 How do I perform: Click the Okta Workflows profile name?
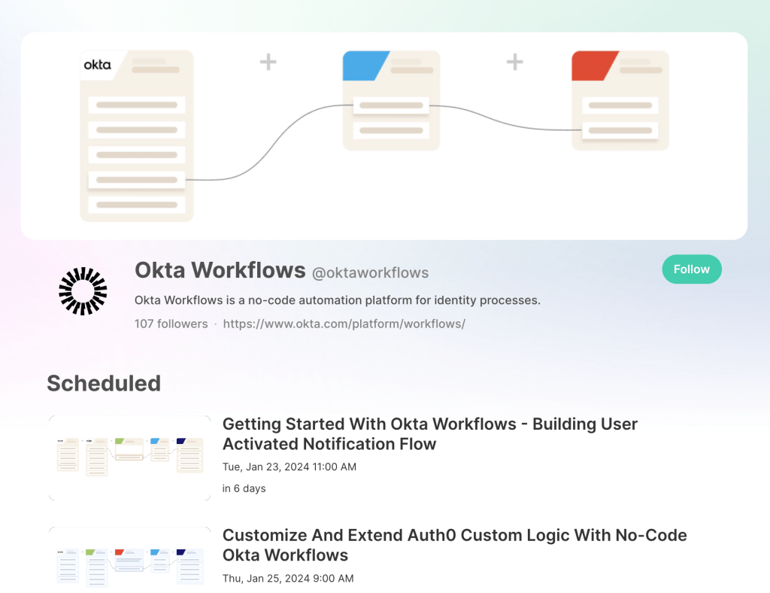(x=220, y=270)
